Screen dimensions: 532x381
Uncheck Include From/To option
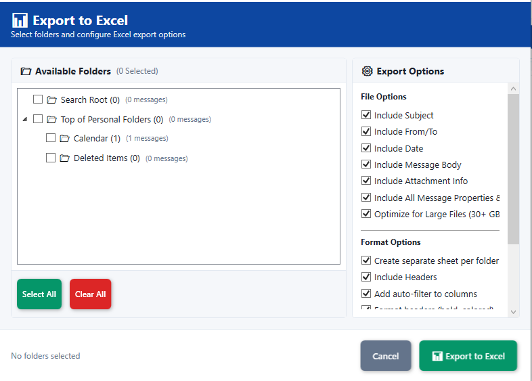coord(366,131)
